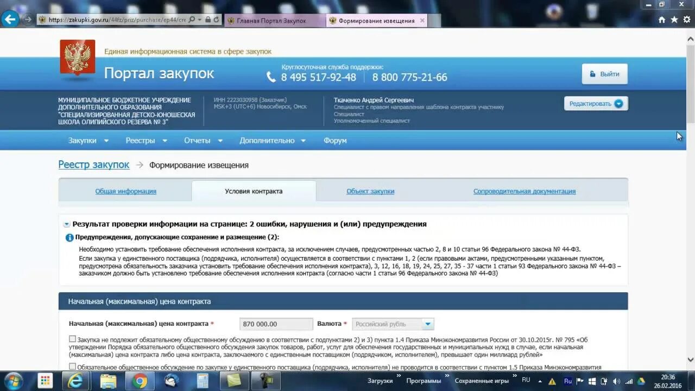Open Google Chrome from the taskbar

pos(140,381)
